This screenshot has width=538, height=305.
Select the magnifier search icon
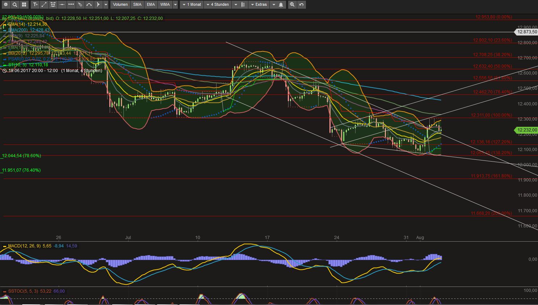[x=15, y=4]
